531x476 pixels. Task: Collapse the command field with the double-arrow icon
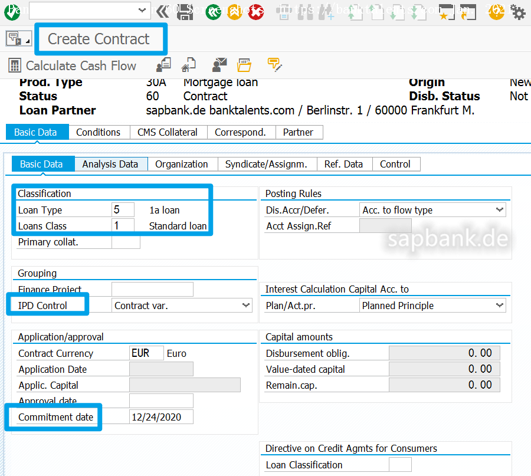pyautogui.click(x=163, y=12)
